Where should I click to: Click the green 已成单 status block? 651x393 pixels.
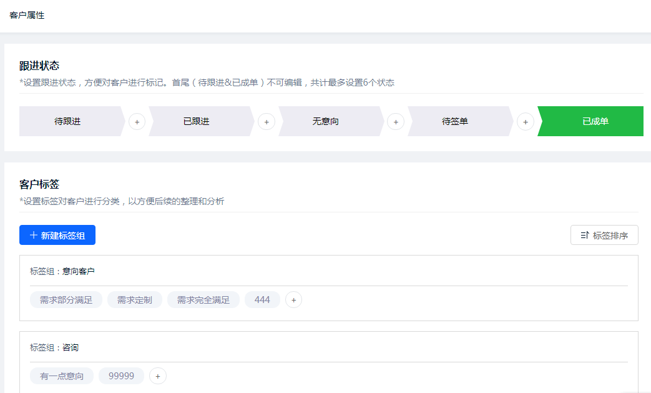[x=590, y=121]
